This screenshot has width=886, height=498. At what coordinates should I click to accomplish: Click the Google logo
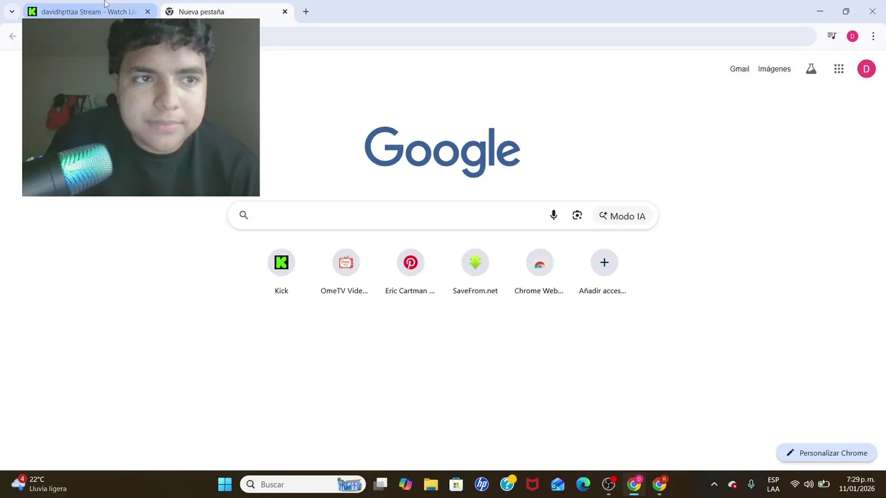coord(442,151)
